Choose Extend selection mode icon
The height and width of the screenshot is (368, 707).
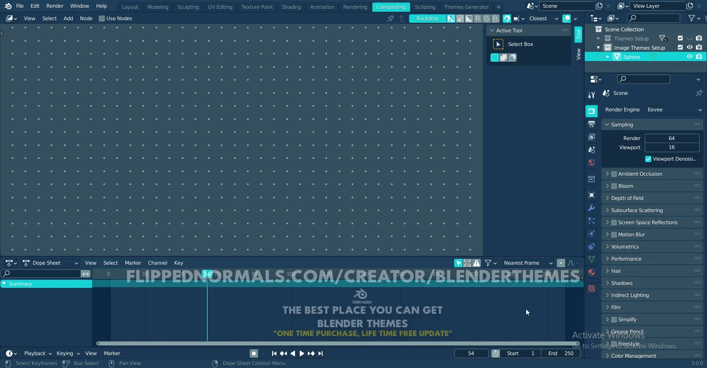503,57
